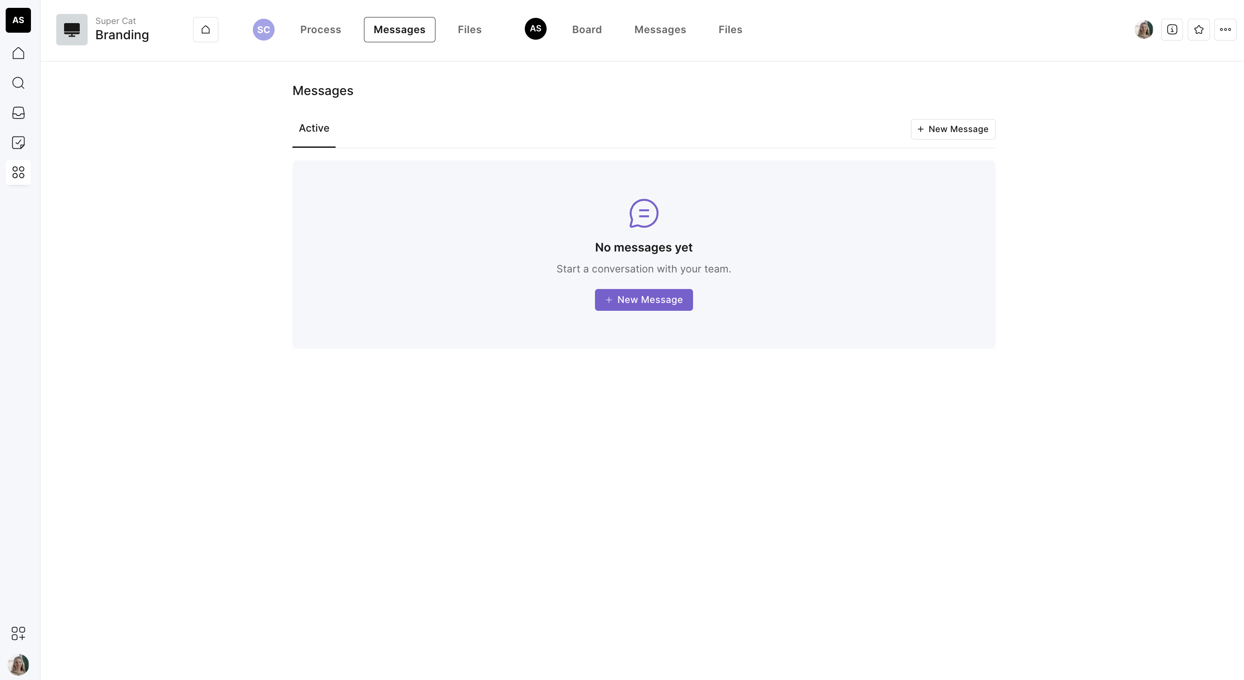
Task: Click the project home button in header
Action: coord(206,30)
